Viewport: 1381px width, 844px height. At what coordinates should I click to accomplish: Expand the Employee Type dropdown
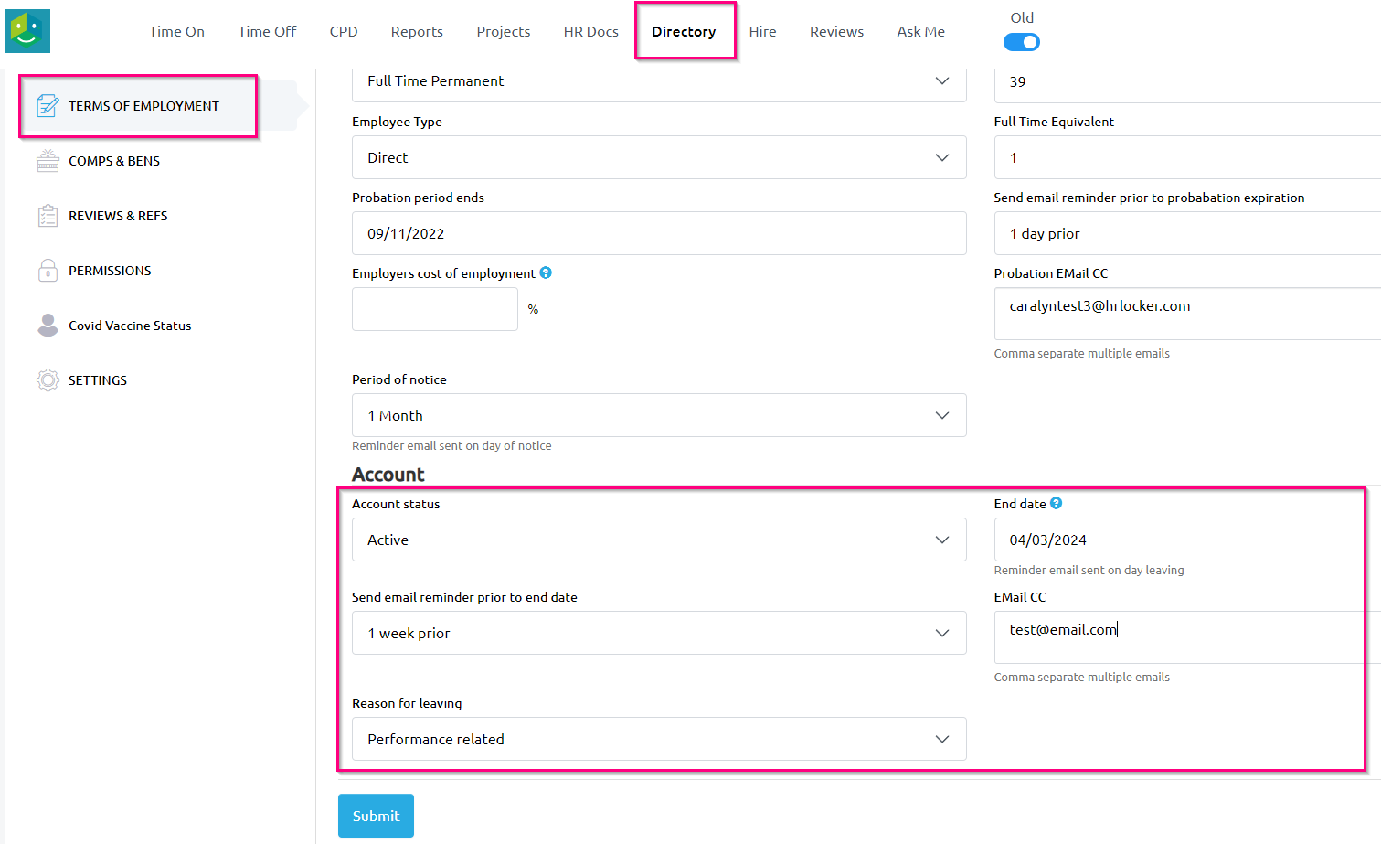658,157
